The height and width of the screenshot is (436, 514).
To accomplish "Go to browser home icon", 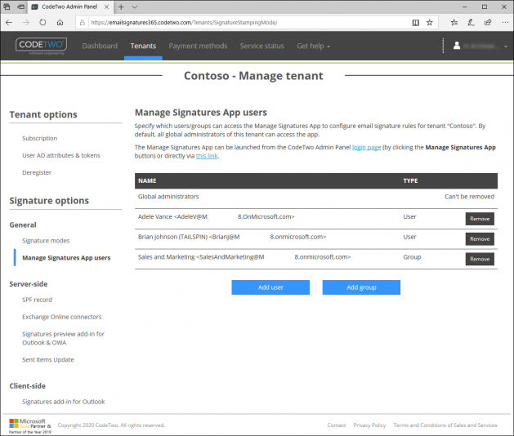I will point(60,23).
